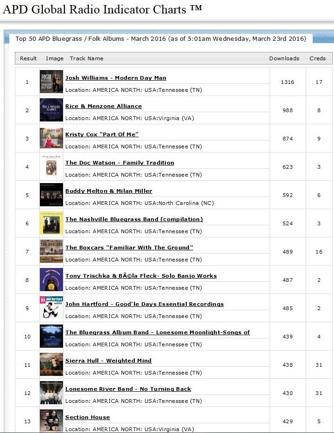Screen dimensions: 334x433
Task: Click Section House album cover image
Action: click(x=51, y=421)
